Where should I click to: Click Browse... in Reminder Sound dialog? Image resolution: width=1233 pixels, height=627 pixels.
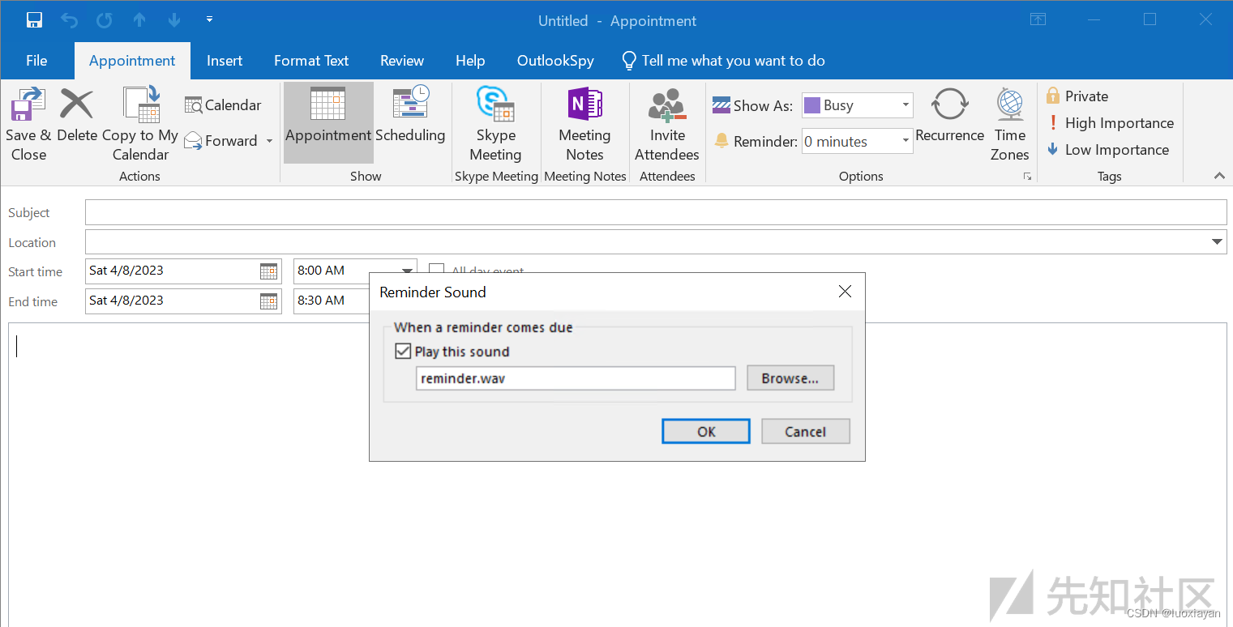pos(790,378)
